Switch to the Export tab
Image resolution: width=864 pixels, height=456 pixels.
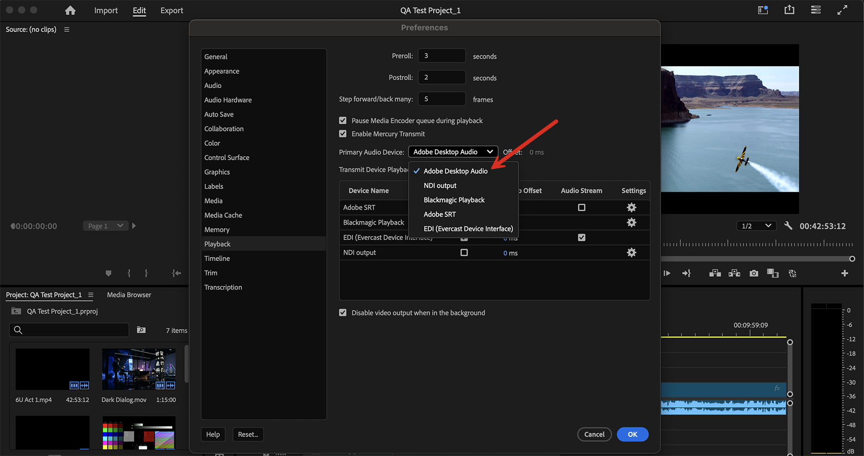172,11
